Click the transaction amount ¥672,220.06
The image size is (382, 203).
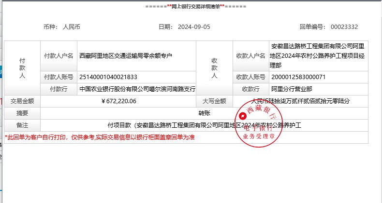(x=119, y=101)
